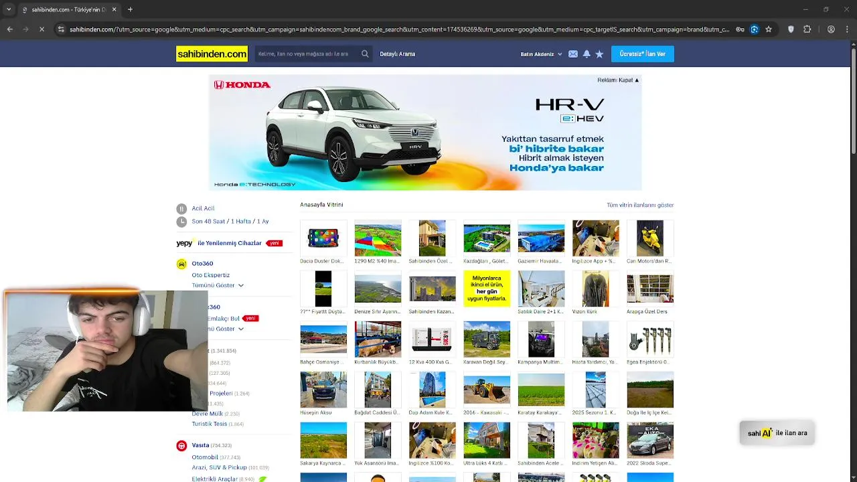Click the password key icon in address bar
The height and width of the screenshot is (482, 857).
[740, 29]
